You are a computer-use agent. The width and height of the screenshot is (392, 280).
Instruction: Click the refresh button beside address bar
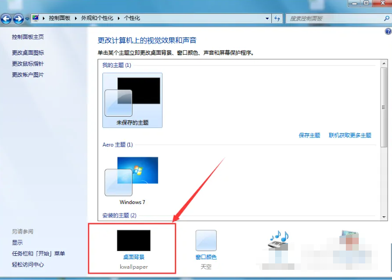277,18
